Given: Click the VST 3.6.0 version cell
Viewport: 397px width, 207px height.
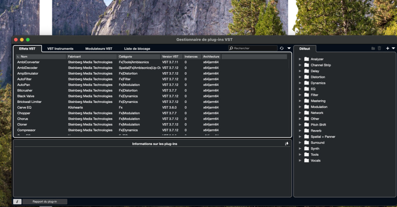Looking at the screenshot, I should (x=169, y=108).
